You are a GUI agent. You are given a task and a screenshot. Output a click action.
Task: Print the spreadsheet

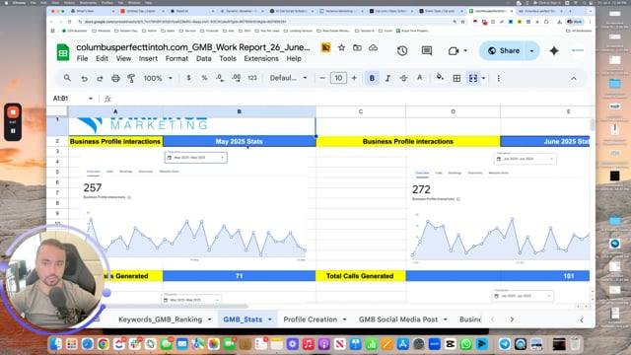coord(115,79)
